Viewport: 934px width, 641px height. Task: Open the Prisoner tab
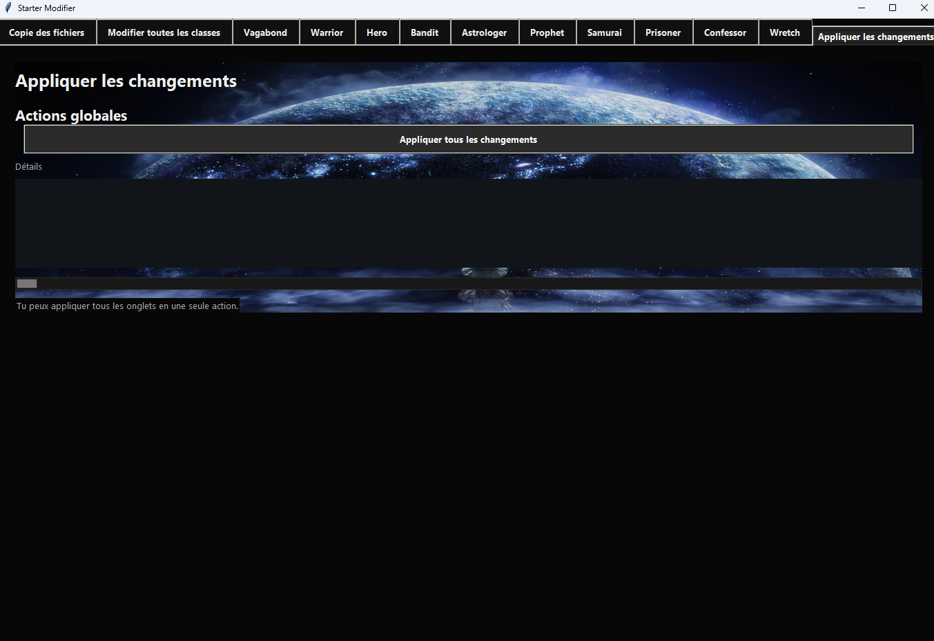[x=663, y=32]
